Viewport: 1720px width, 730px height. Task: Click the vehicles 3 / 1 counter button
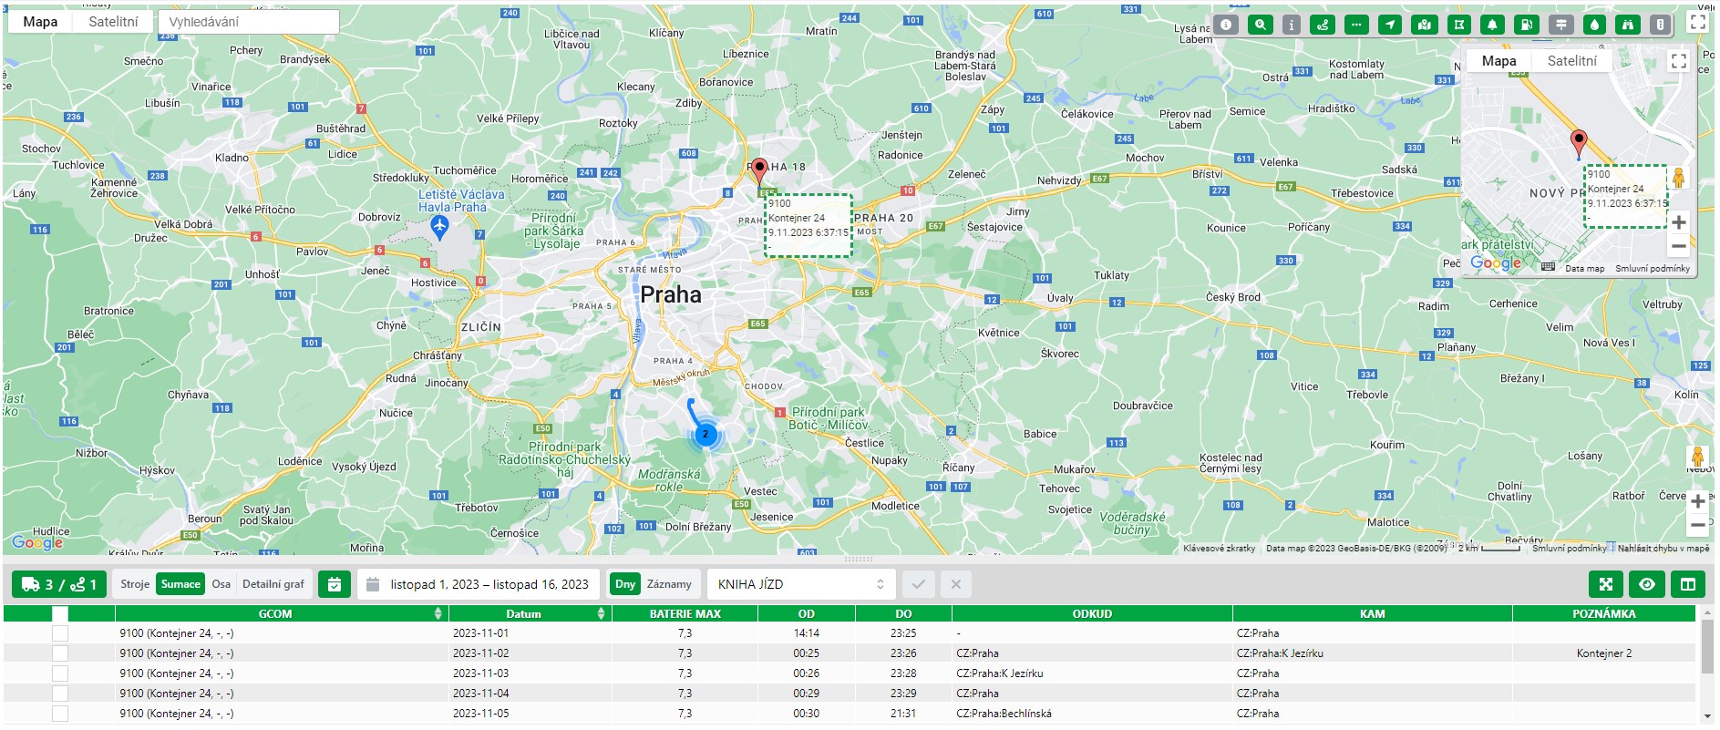[59, 584]
